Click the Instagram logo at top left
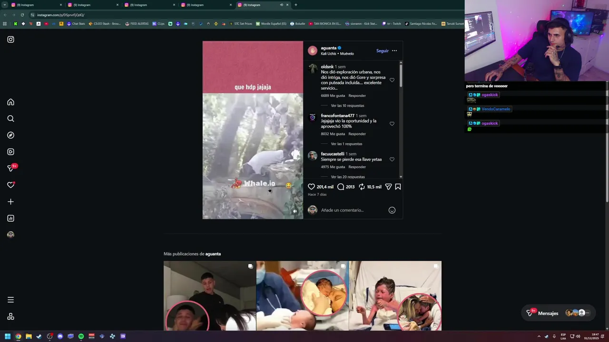609x342 pixels. [x=10, y=39]
